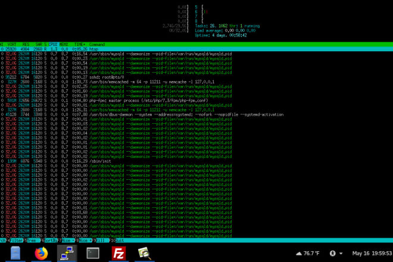Sort by the CPU% column header
This screenshot has height=262, width=393.
click(x=52, y=45)
